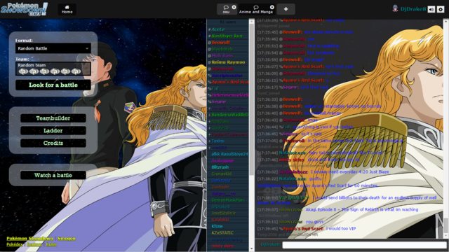Open DjDrake8 username in the header
The width and height of the screenshot is (449, 252).
[x=413, y=9]
